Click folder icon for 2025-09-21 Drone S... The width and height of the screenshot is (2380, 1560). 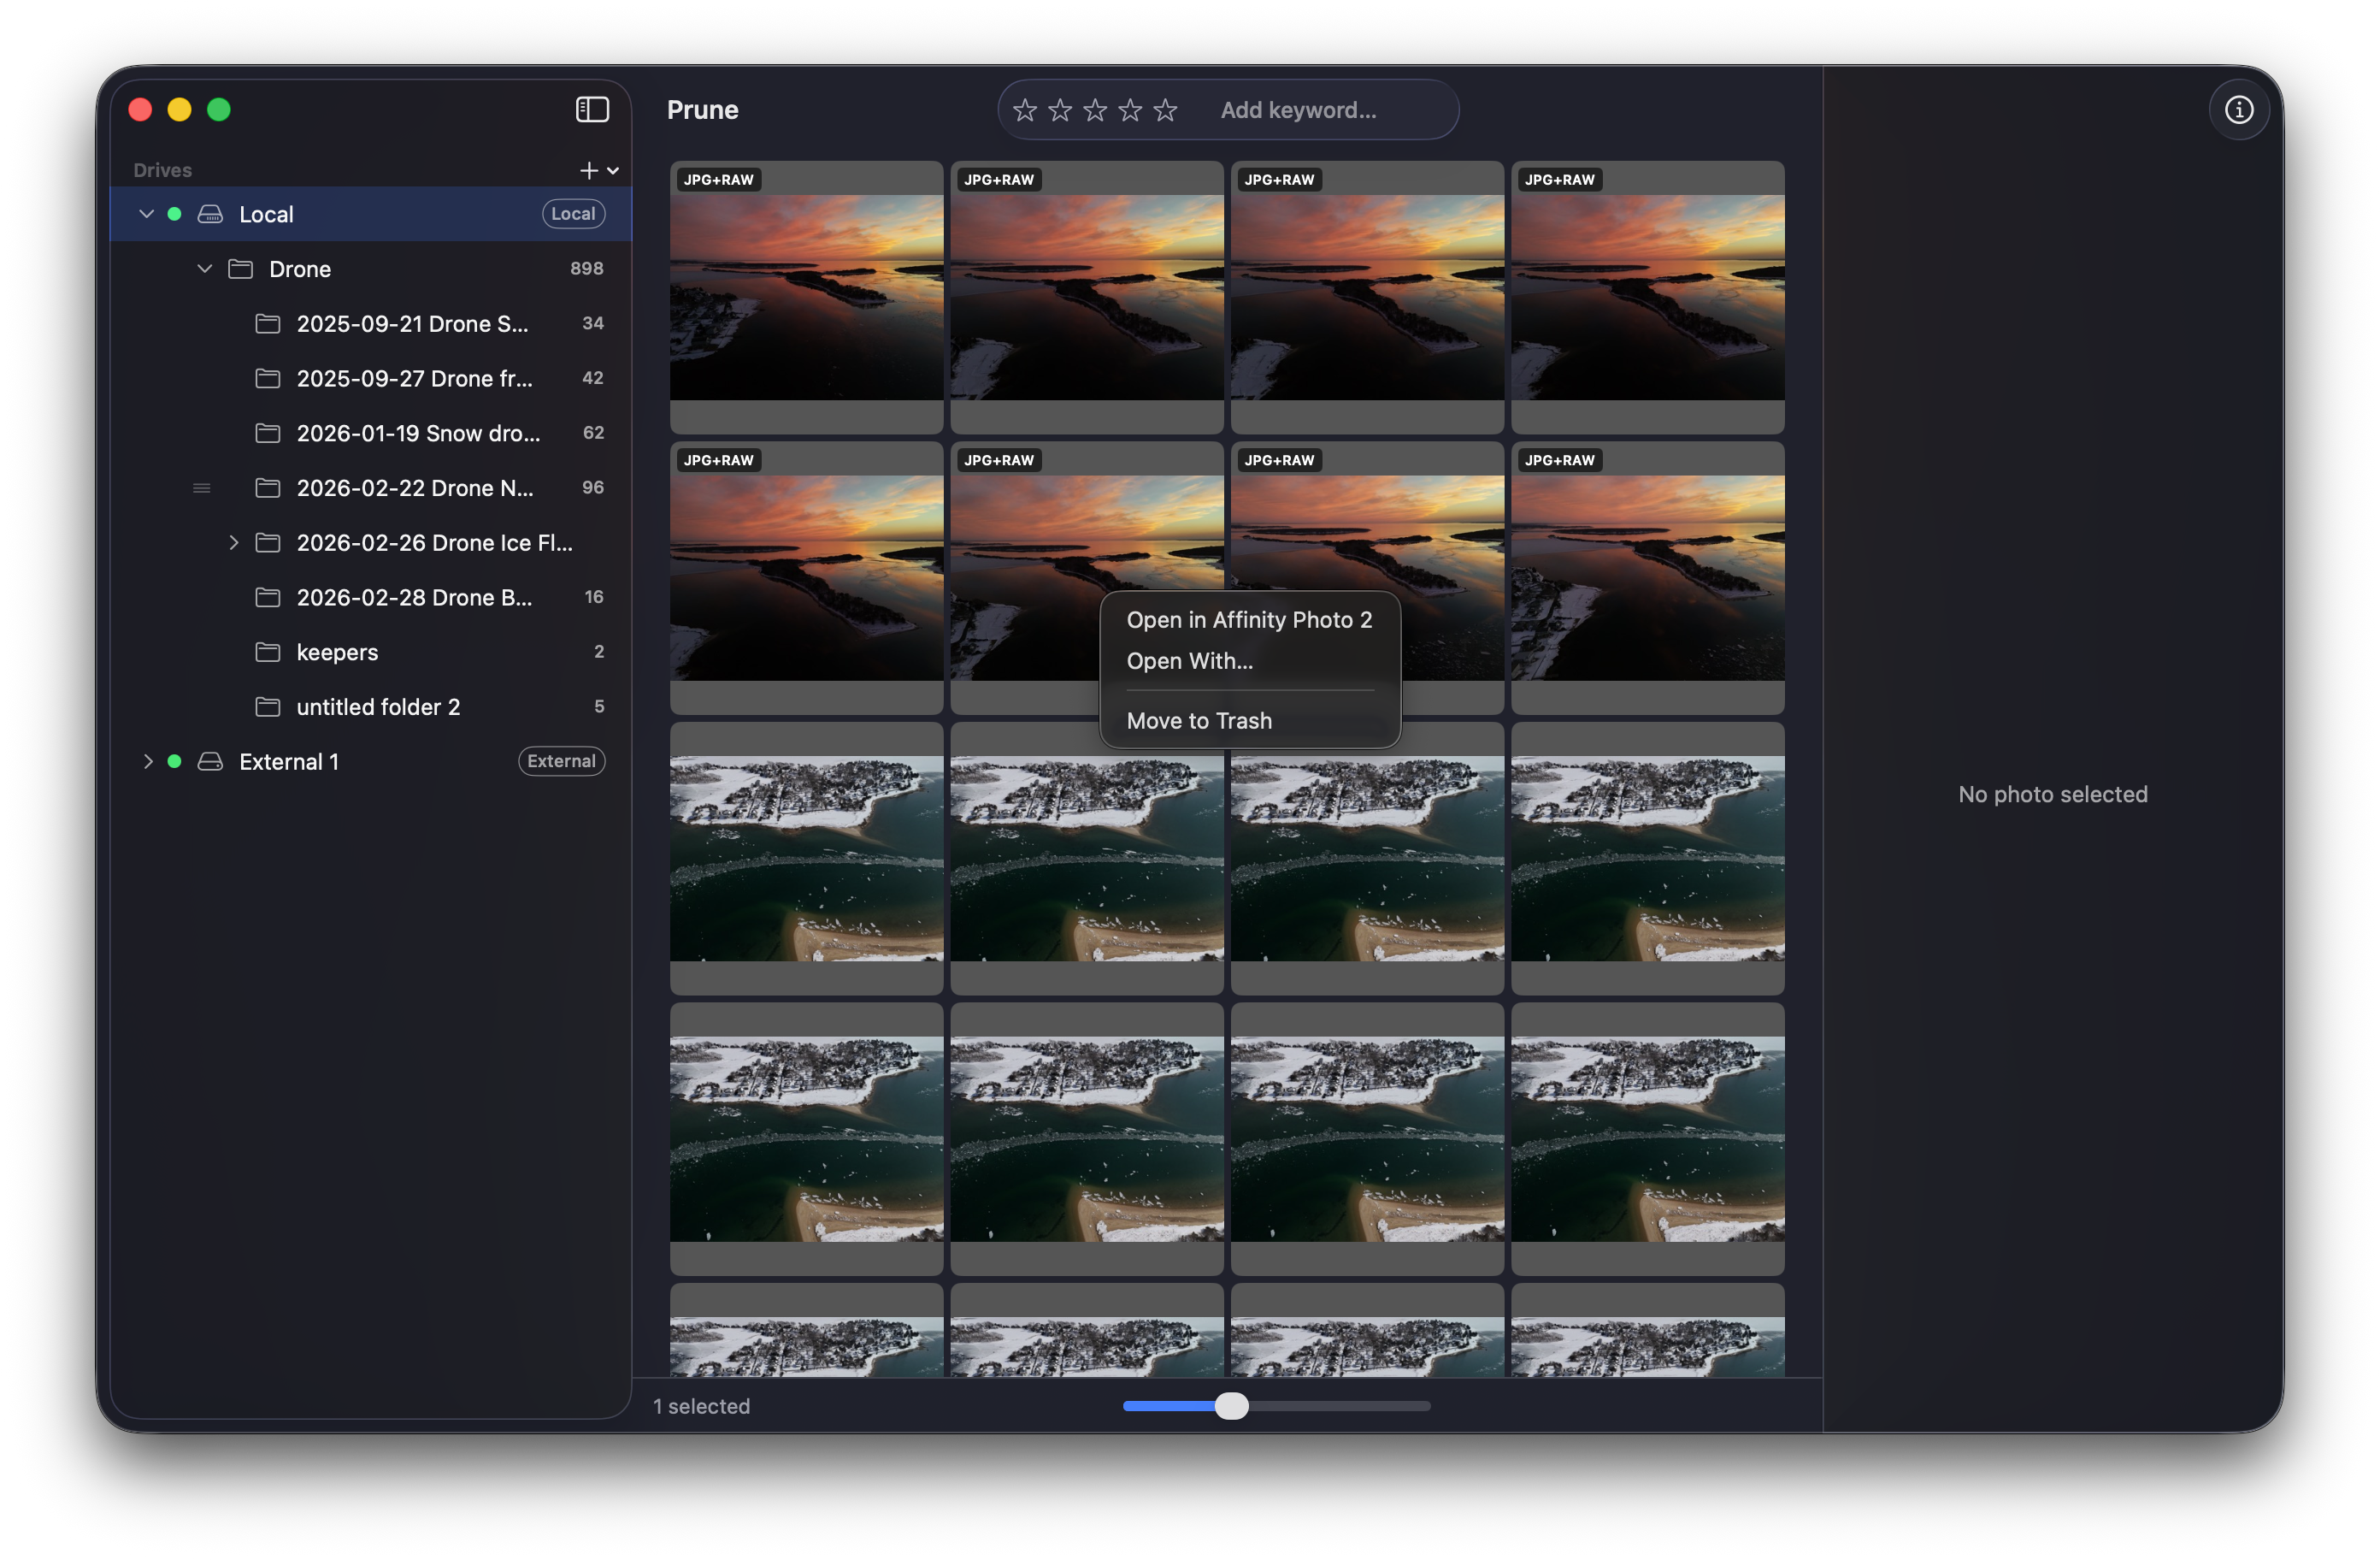point(268,323)
